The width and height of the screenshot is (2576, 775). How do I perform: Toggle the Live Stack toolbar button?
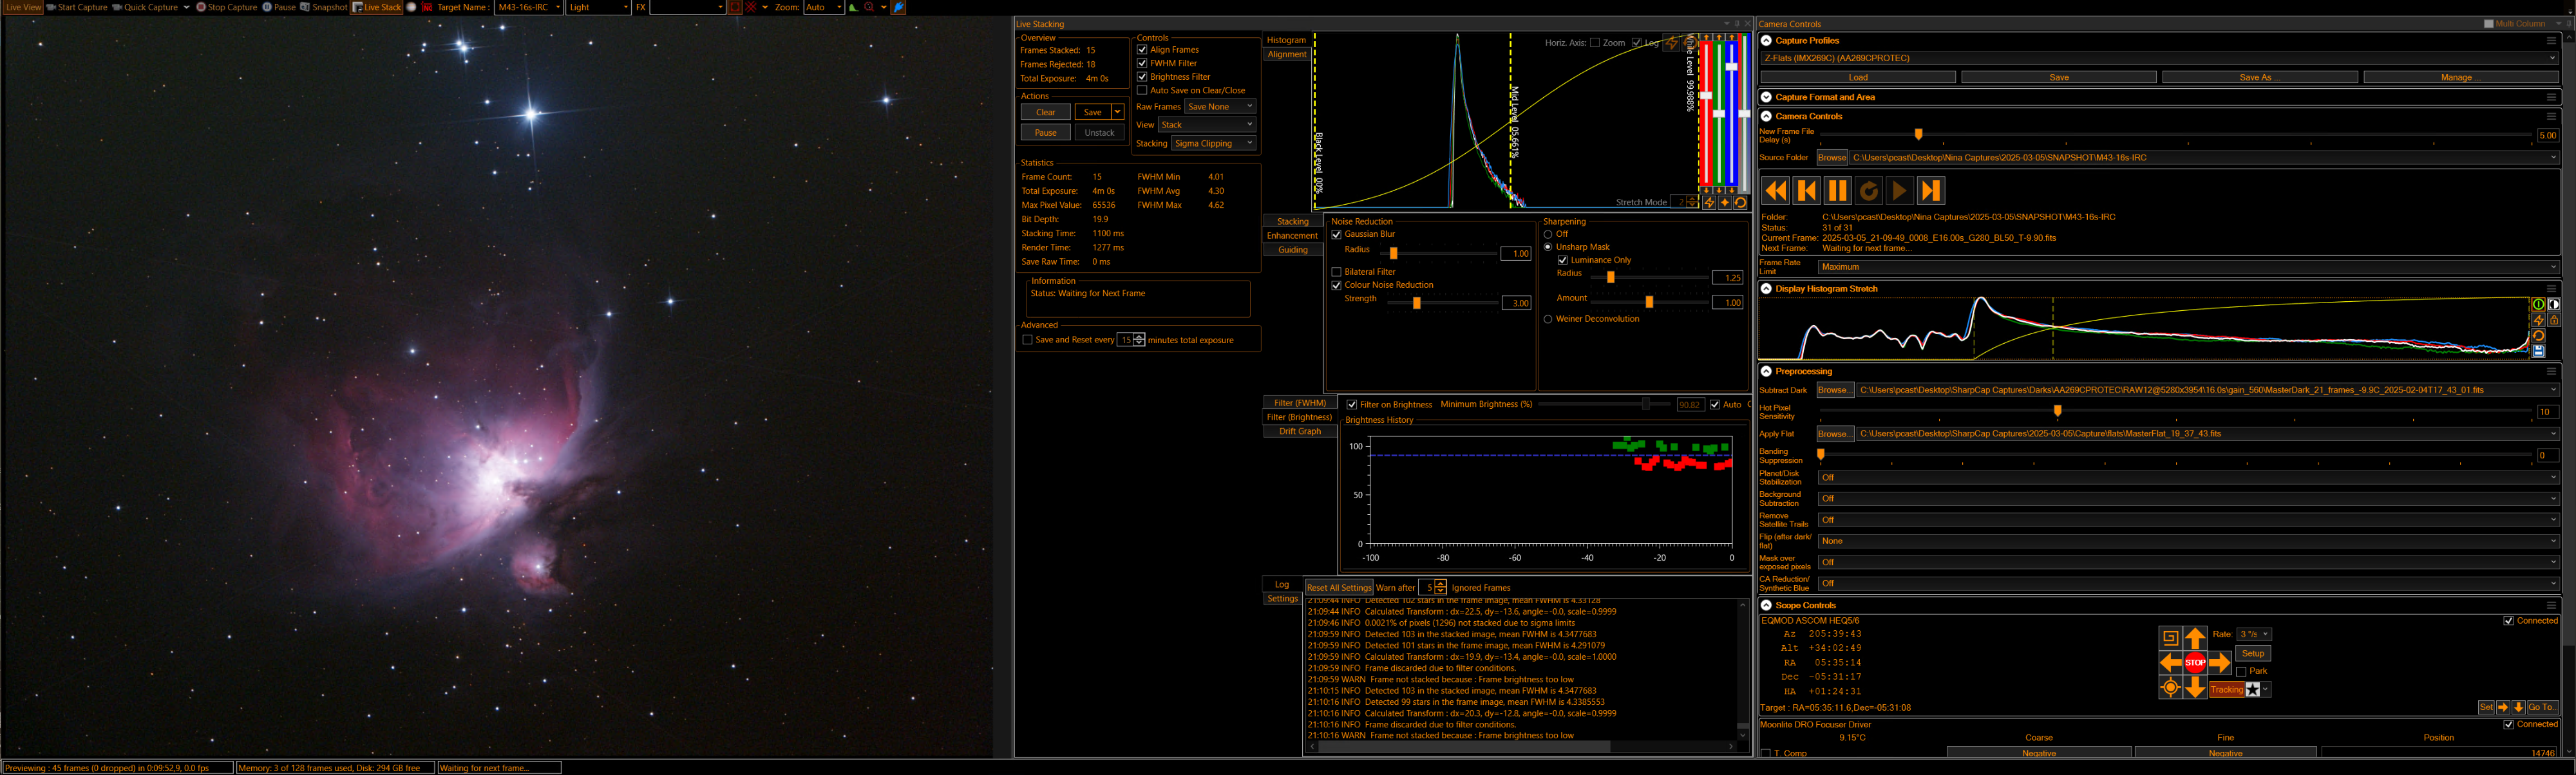377,7
